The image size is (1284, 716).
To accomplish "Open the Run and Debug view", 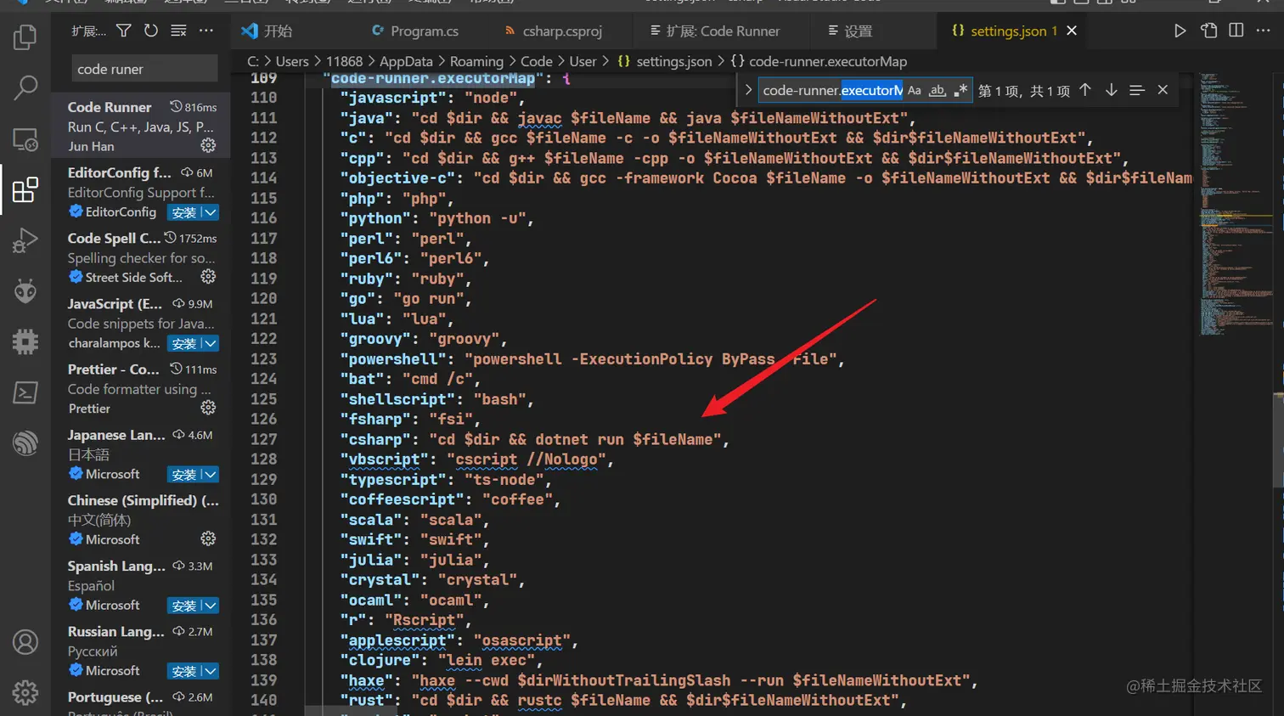I will pos(25,241).
